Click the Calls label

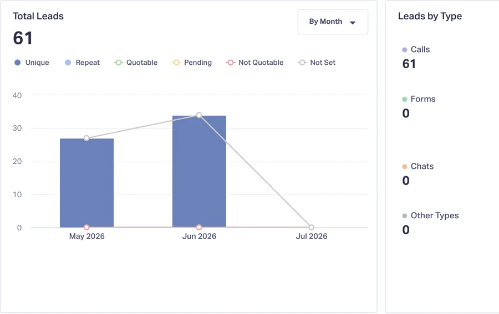click(420, 50)
